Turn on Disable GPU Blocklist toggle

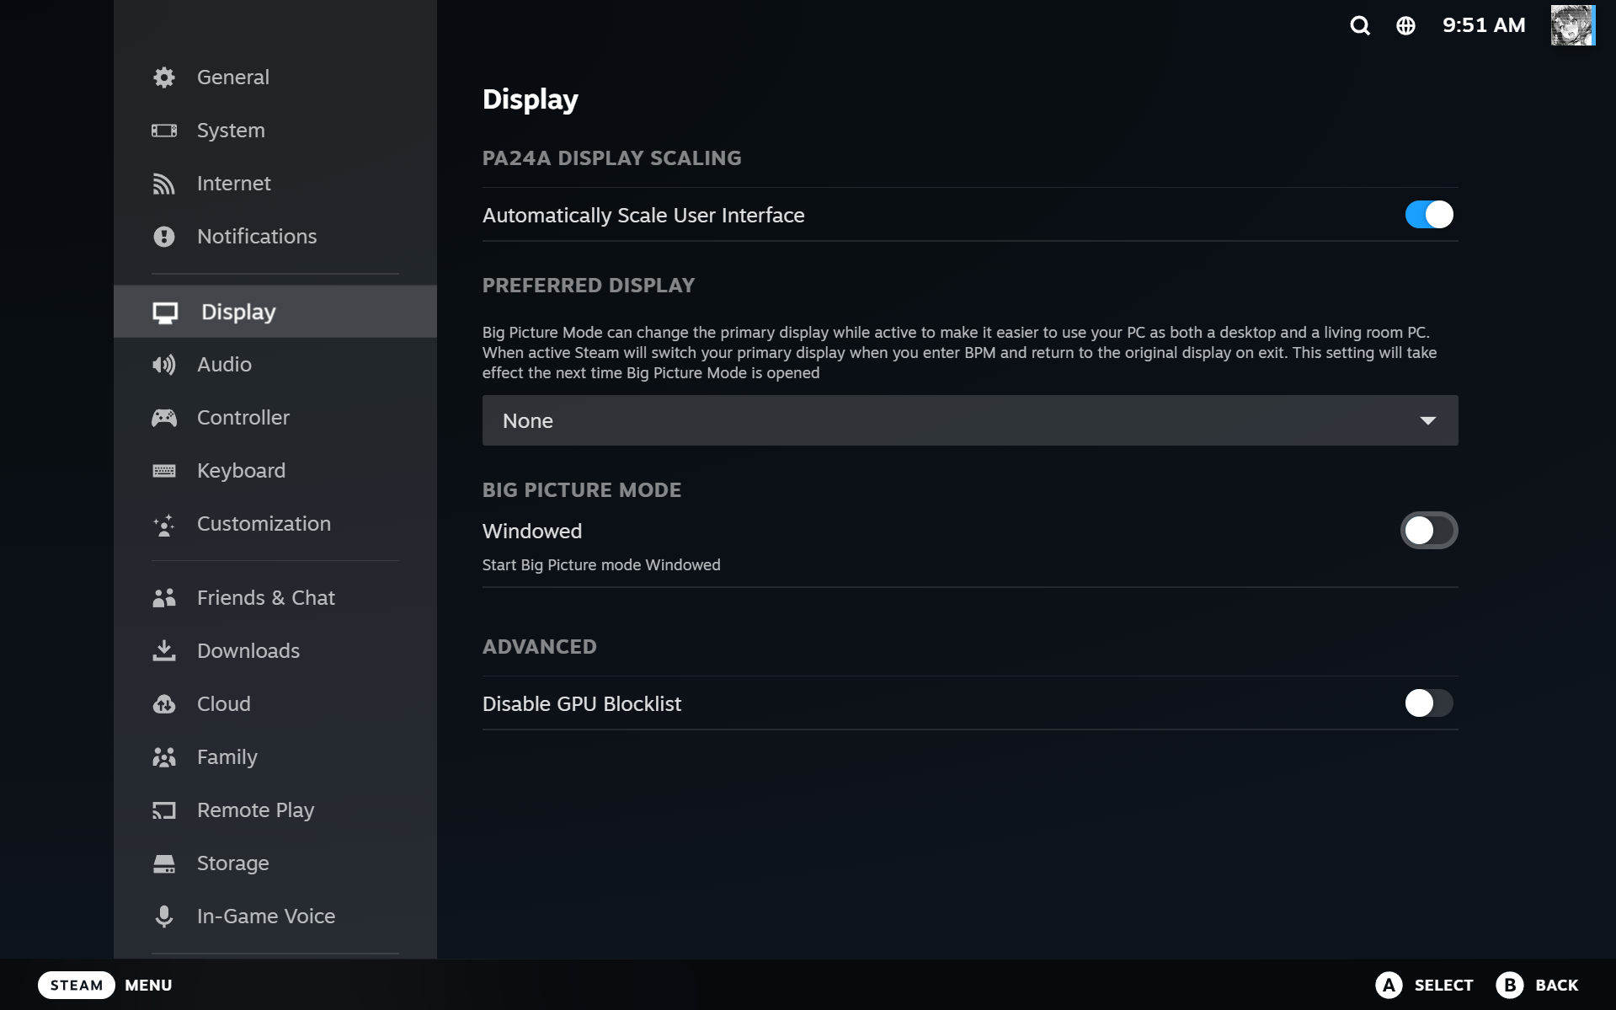[x=1429, y=703]
